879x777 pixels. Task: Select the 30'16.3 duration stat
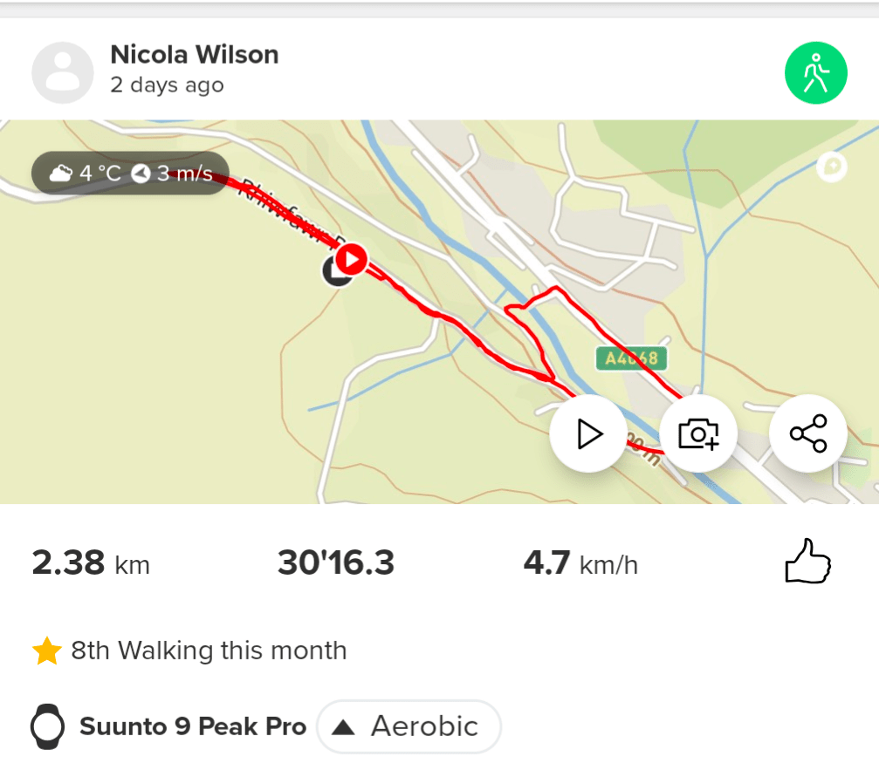point(336,564)
